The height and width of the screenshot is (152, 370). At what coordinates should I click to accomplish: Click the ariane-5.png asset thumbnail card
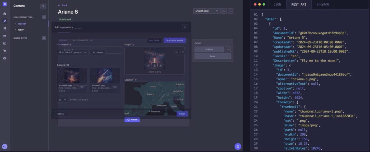tap(72, 81)
